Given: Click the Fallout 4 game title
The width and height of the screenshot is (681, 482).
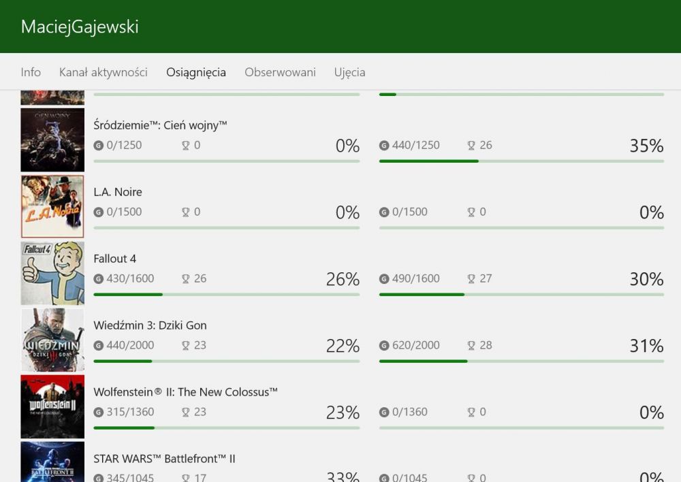Looking at the screenshot, I should (x=114, y=259).
